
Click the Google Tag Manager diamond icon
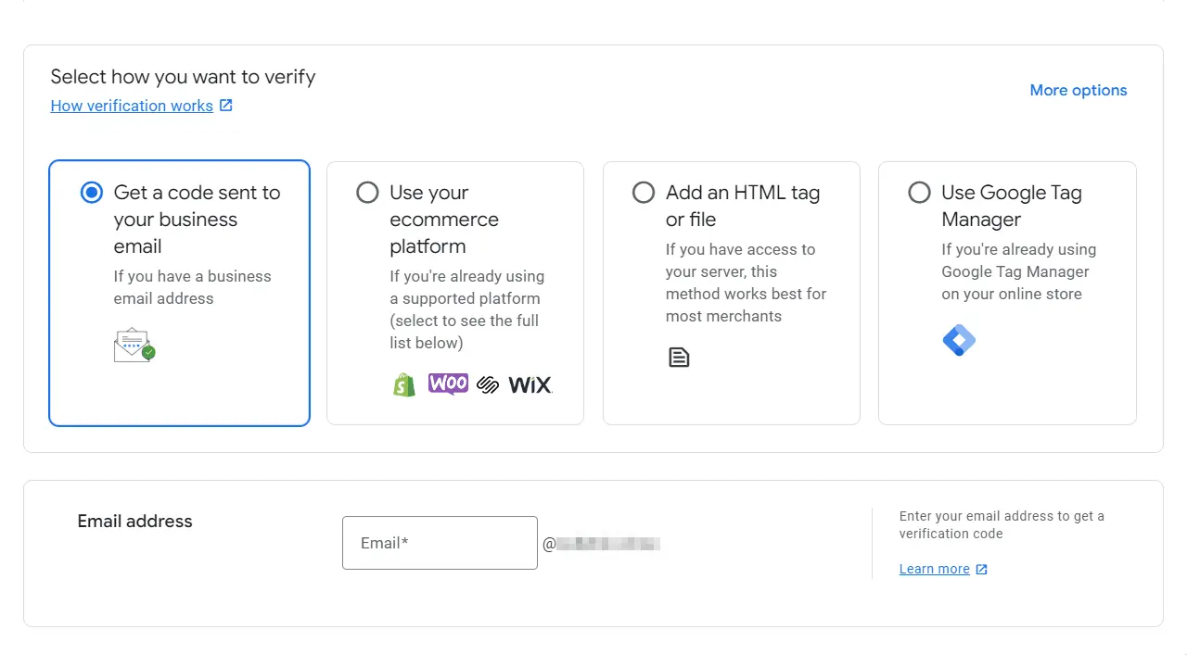click(x=959, y=340)
